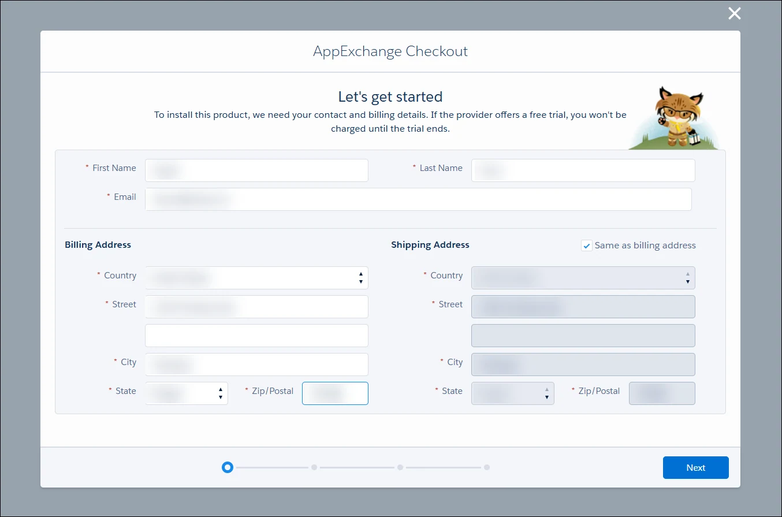Click the Shipping Address heading
This screenshot has width=782, height=517.
pos(430,245)
